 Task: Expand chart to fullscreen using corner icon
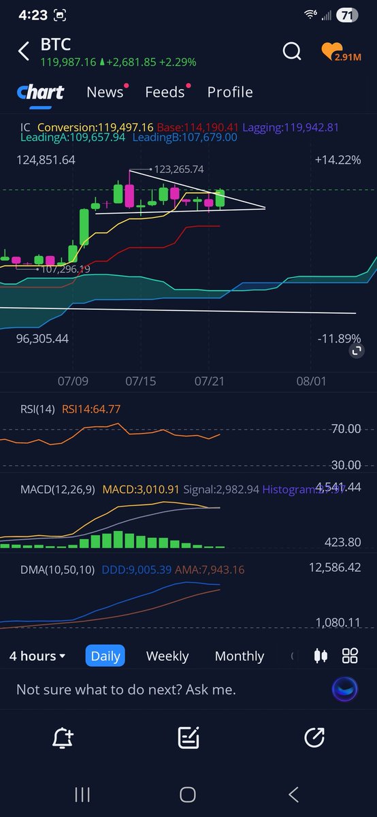356,351
